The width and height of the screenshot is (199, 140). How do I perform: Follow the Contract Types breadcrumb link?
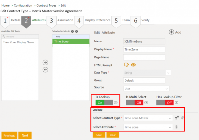coord(46,5)
